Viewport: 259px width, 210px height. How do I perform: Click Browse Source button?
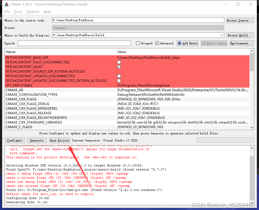[x=240, y=20]
